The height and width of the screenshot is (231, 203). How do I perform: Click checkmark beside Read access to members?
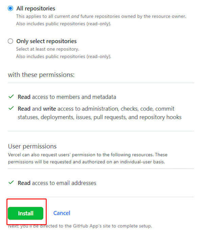click(11, 96)
